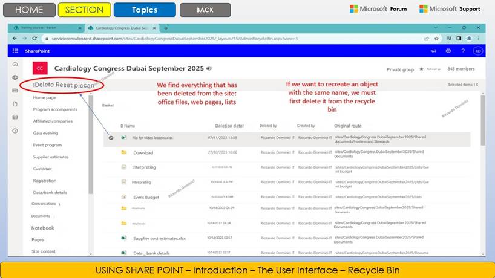Click the browser forward arrow
The image size is (495, 278).
25,39
